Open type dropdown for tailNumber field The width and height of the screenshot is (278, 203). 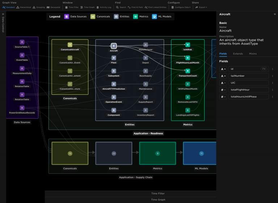tap(223, 76)
